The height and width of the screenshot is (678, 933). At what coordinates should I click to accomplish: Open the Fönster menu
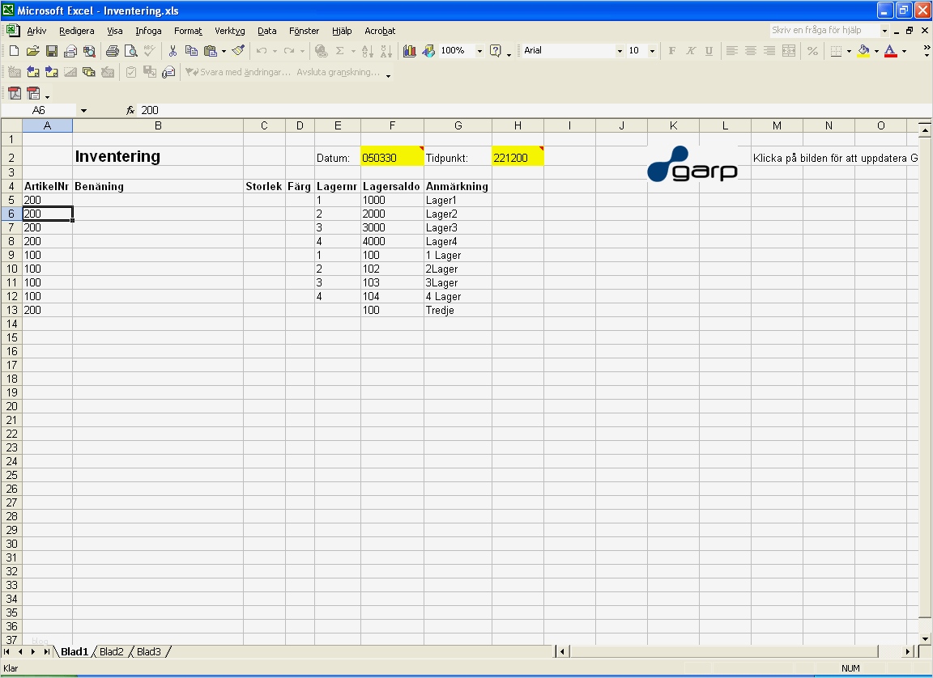(x=304, y=31)
